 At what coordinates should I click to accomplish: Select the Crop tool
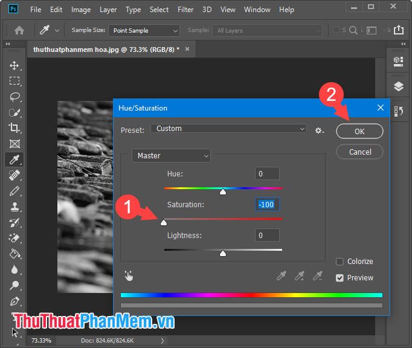click(x=14, y=128)
